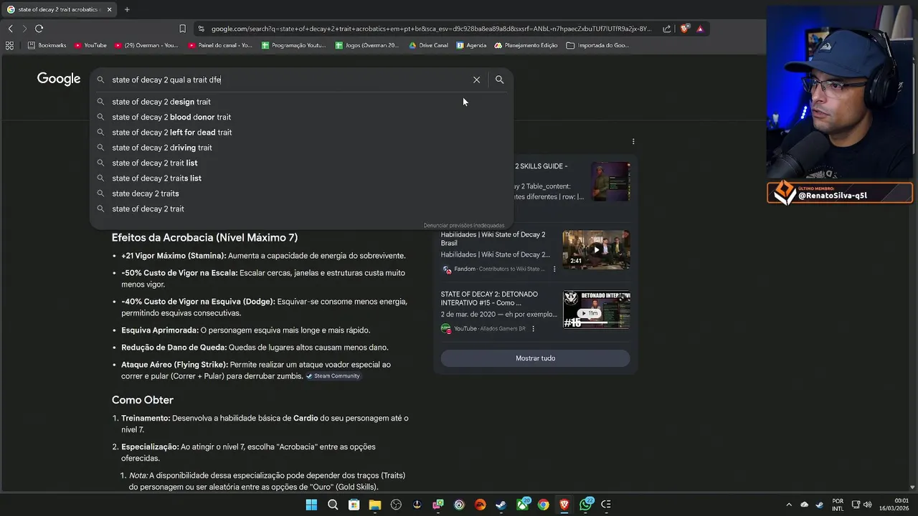Close the 'state of decay 2 trait acrobatics' tab
The height and width of the screenshot is (516, 918).
[x=108, y=9]
